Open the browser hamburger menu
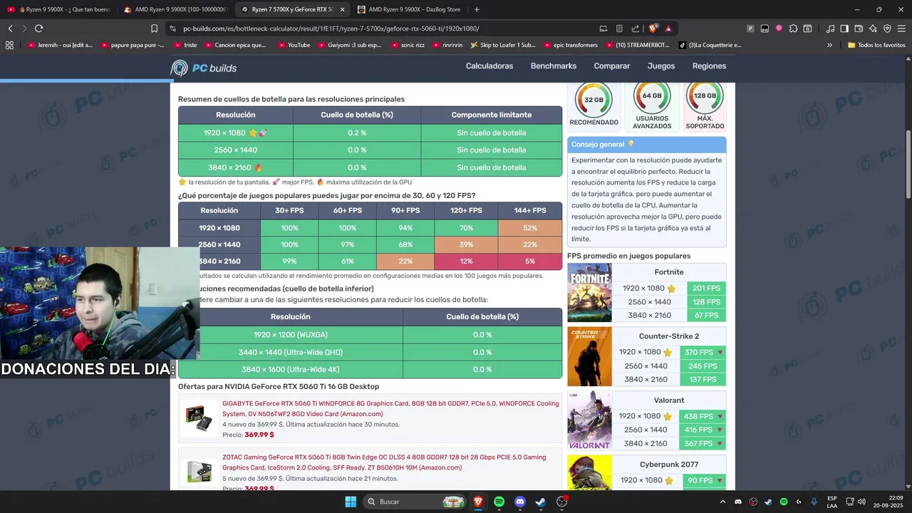This screenshot has height=513, width=912. [x=901, y=28]
